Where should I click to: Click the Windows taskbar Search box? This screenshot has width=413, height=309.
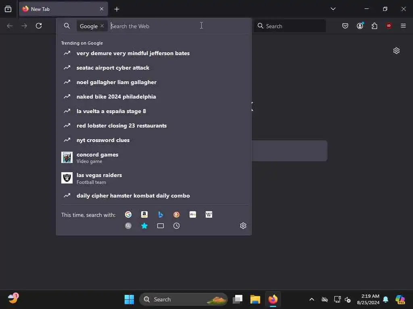pos(184,299)
